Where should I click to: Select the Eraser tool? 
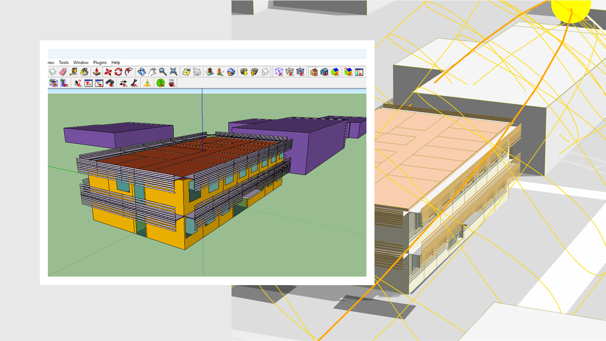click(64, 71)
